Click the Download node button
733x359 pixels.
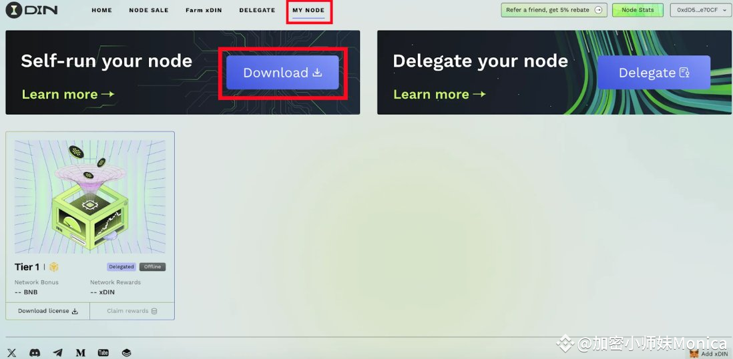[282, 73]
